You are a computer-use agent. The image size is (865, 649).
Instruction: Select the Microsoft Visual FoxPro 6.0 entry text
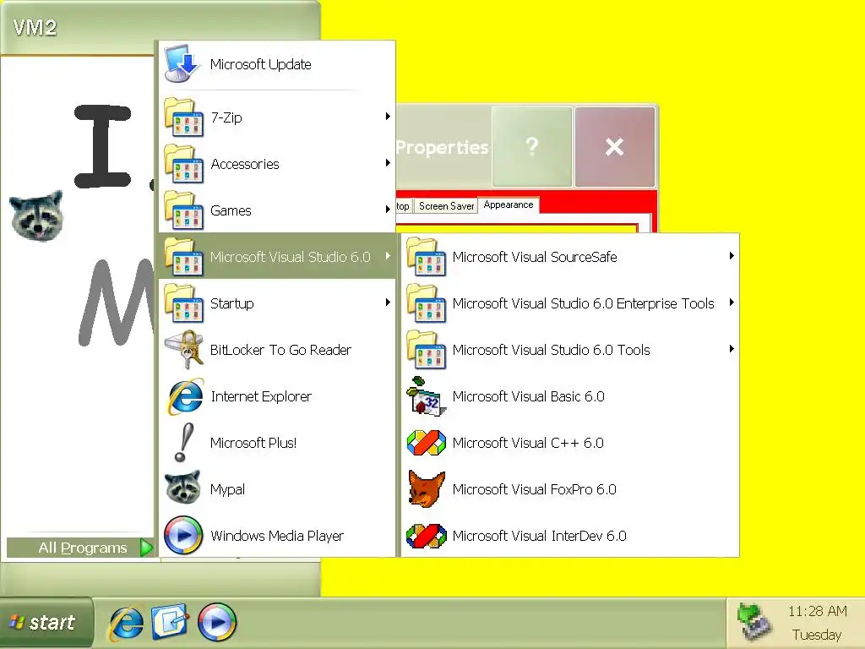click(x=534, y=489)
